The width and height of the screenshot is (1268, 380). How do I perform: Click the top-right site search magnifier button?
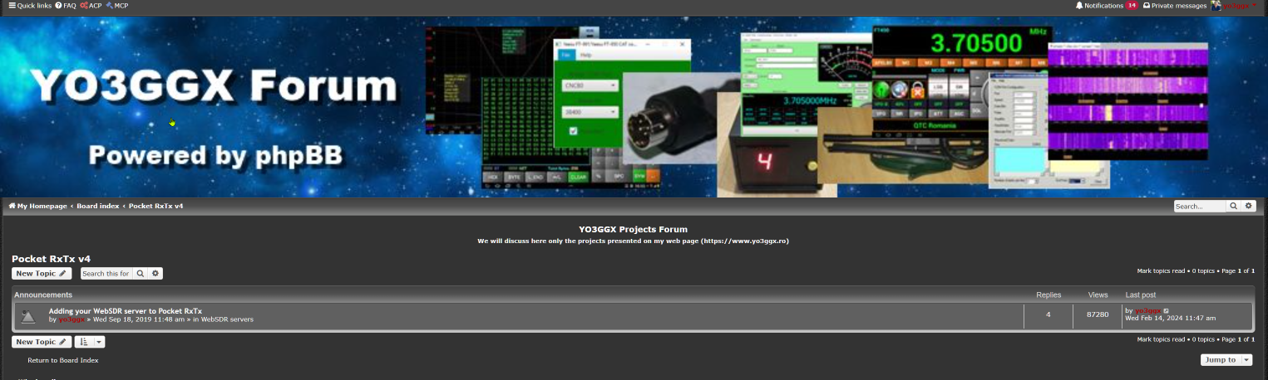tap(1233, 206)
